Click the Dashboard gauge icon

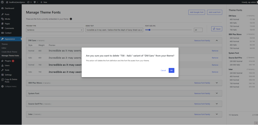coord(2,8)
